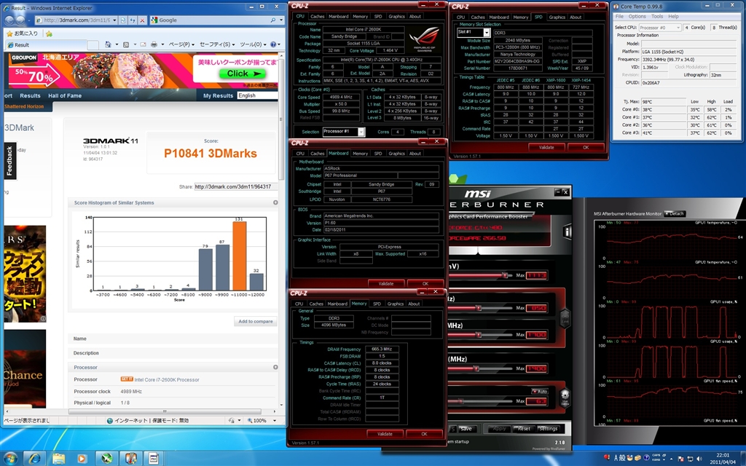Print page with the printer icon
This screenshot has height=466, width=746.
pos(154,44)
